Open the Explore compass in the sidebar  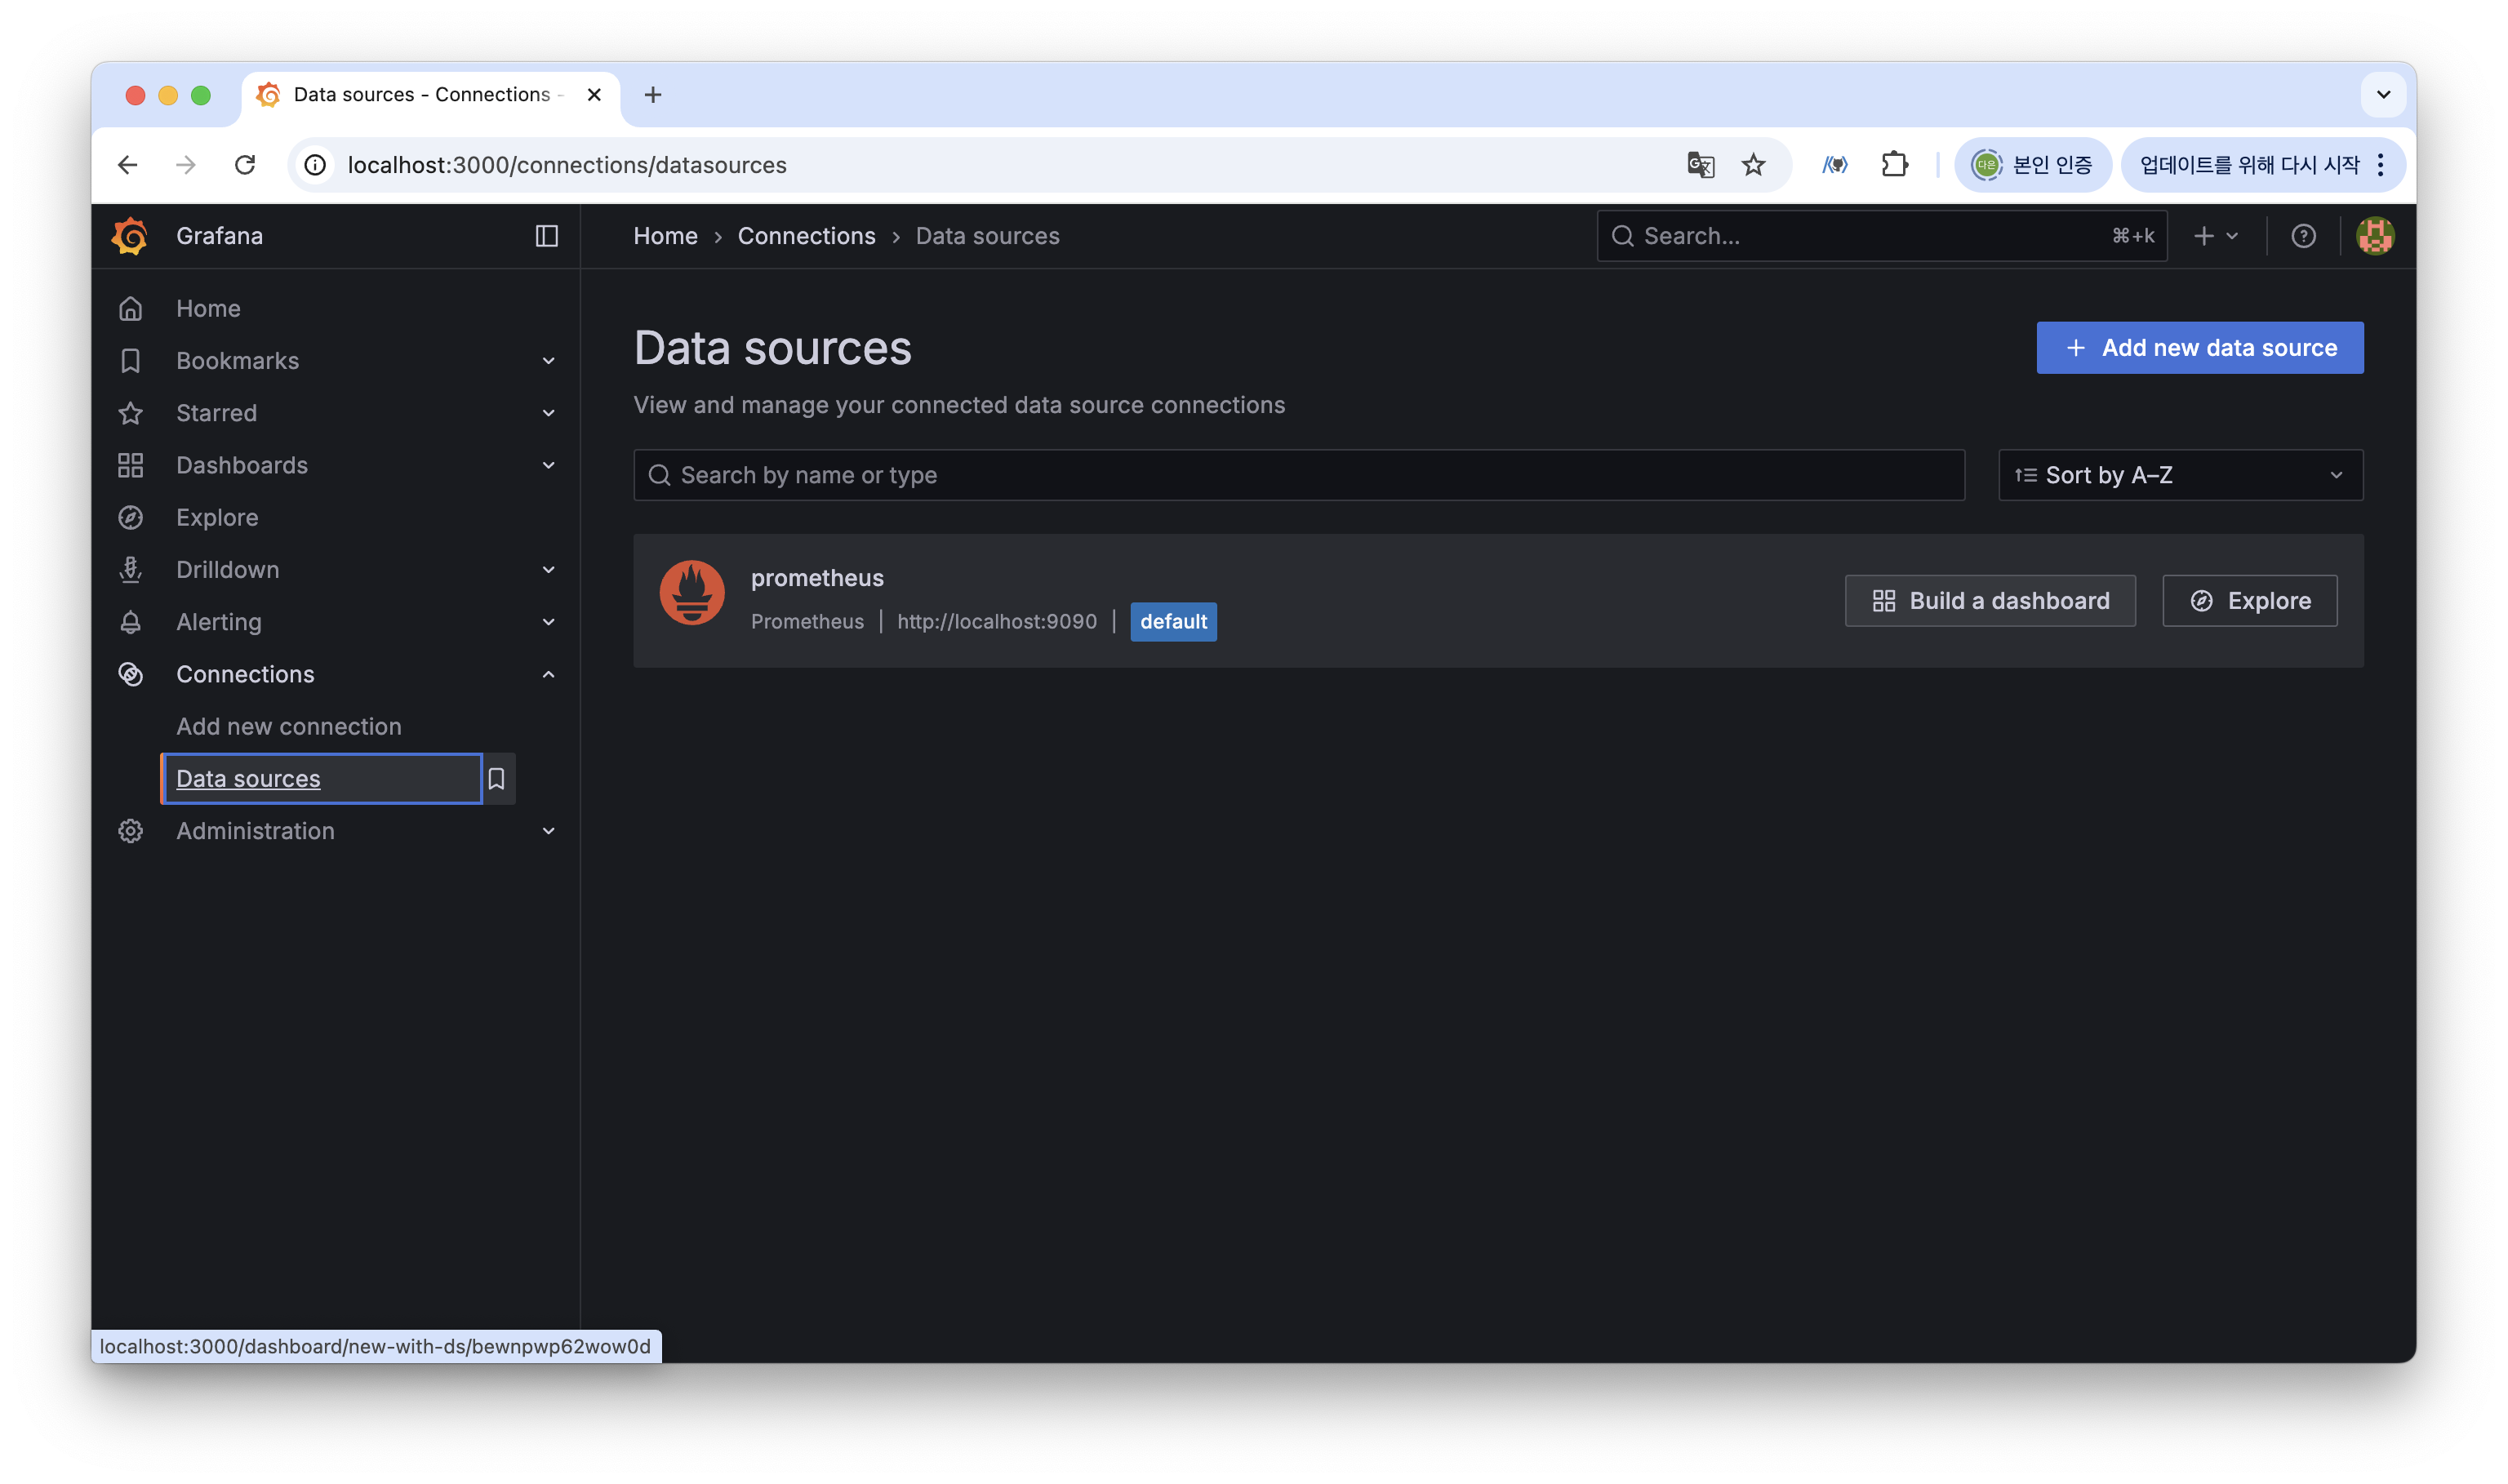point(131,518)
